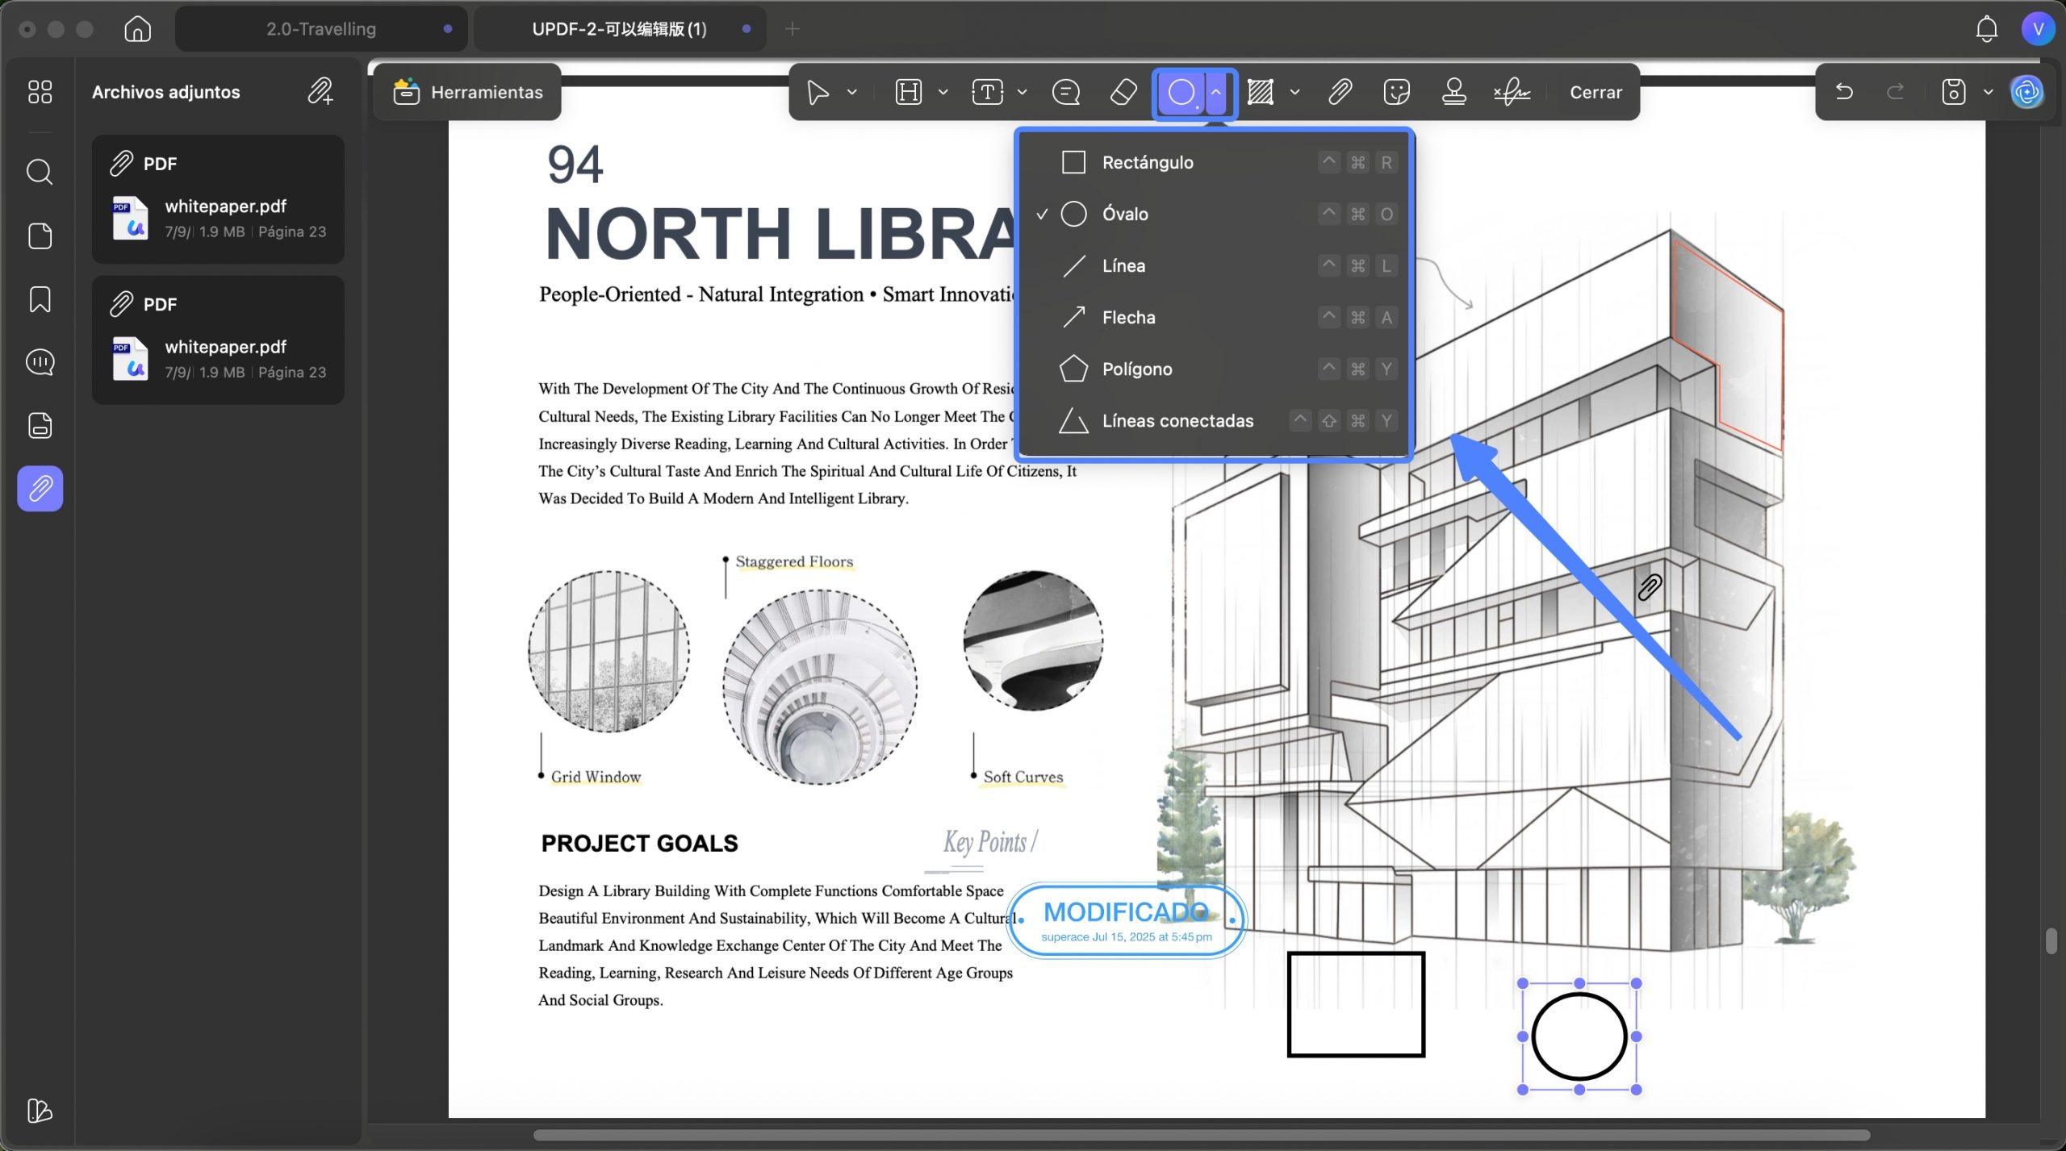Click the horizontal scrollbar at bottom

(x=1201, y=1135)
